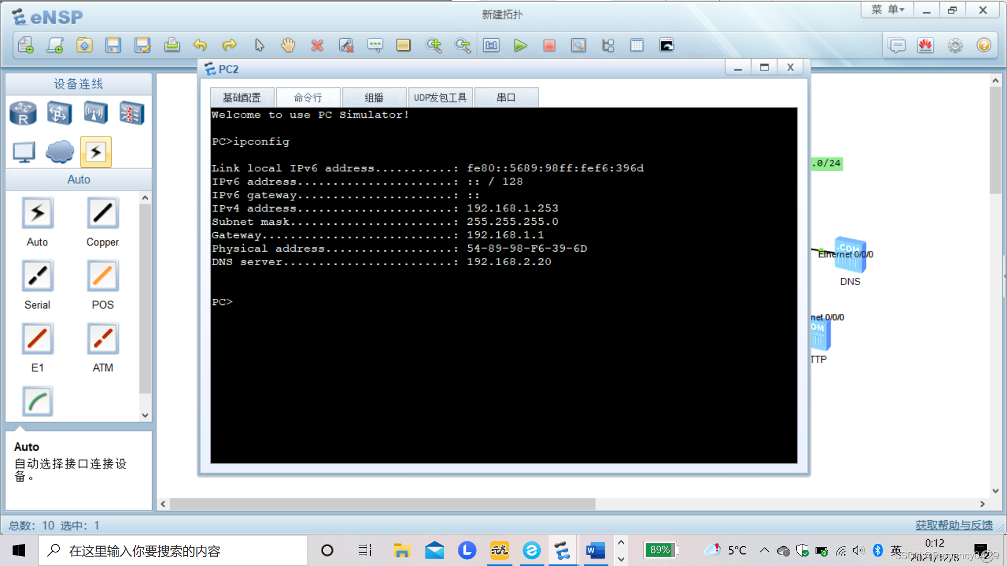Pick the Serial cable type
The width and height of the screenshot is (1007, 566).
pos(37,276)
